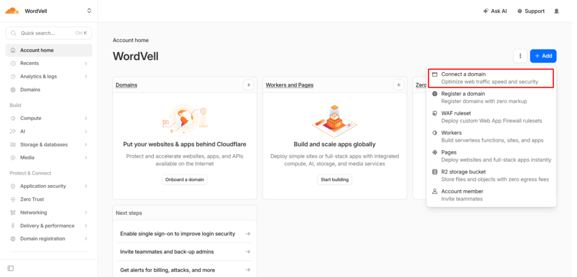Expand the Delivery & performance chevron

[x=86, y=226]
